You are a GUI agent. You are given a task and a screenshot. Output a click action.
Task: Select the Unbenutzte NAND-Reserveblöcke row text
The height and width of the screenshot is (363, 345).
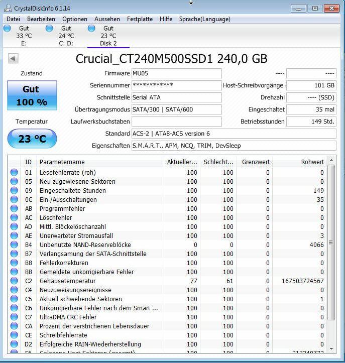(85, 245)
